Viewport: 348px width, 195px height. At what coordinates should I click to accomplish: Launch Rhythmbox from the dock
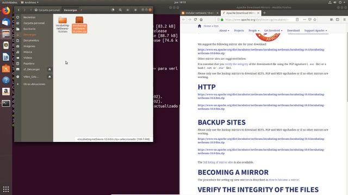click(x=6, y=45)
